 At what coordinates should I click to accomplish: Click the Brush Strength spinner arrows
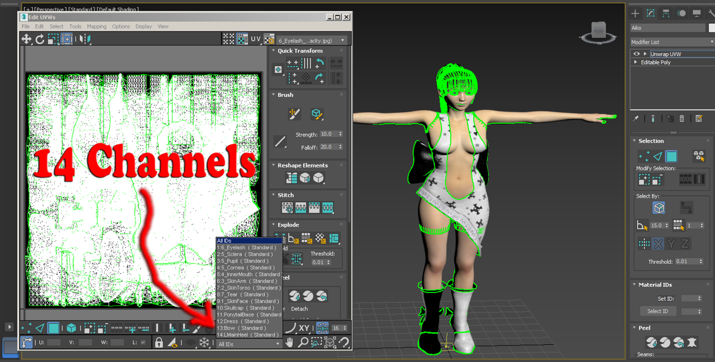(340, 134)
